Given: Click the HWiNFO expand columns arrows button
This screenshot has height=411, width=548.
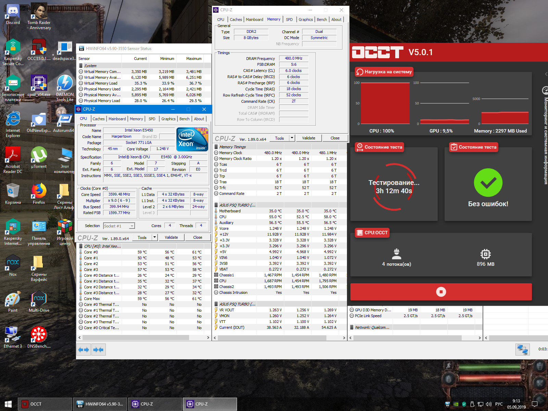Looking at the screenshot, I should (84, 350).
